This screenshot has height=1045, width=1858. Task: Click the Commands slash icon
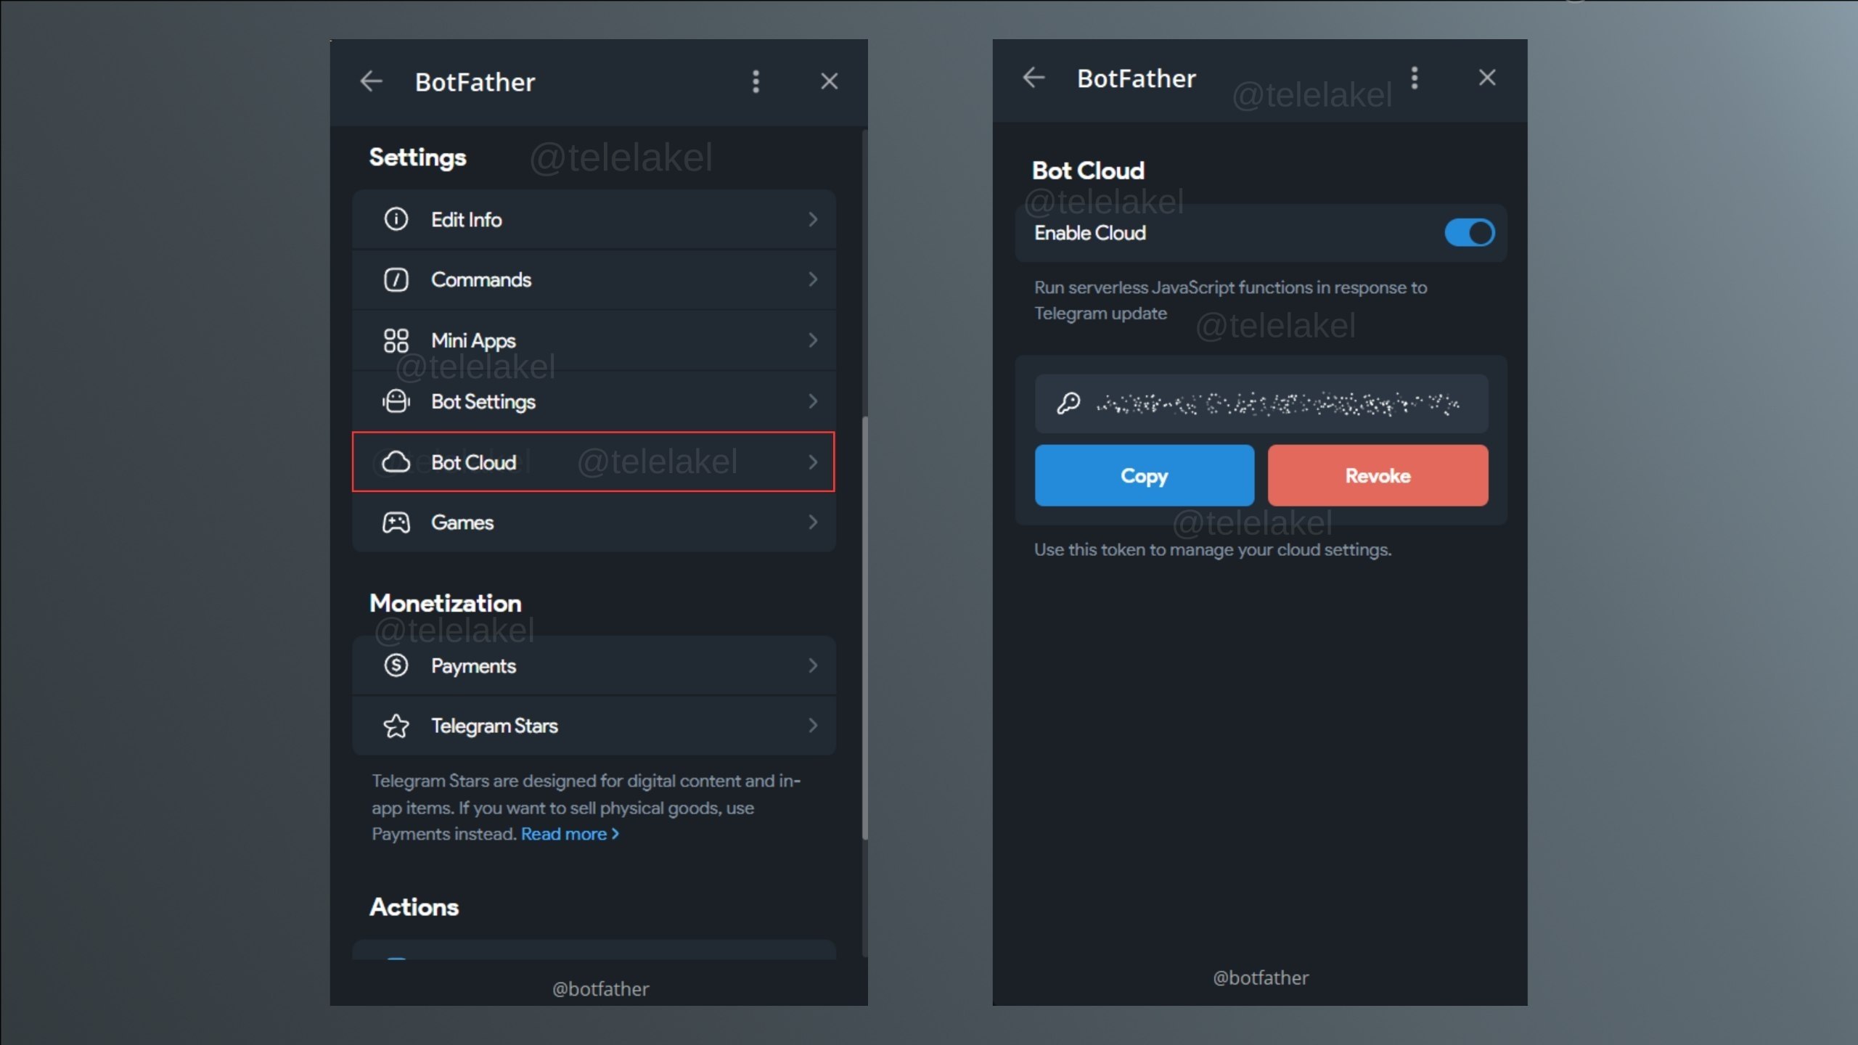pos(396,279)
